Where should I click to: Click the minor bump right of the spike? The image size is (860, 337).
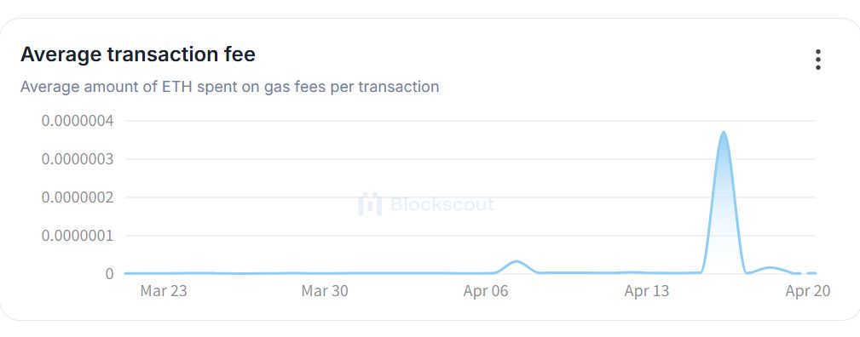[770, 268]
